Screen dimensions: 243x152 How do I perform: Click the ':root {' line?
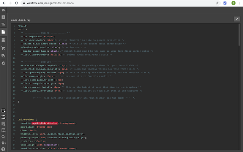coord(23,29)
